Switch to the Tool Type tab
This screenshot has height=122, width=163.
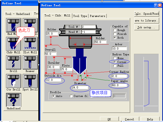(80, 16)
